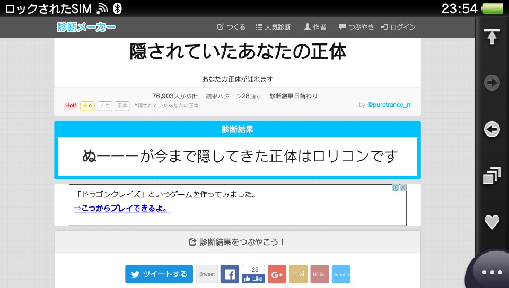Image resolution: width=509 pixels, height=288 pixels.
Task: Click 診断結果日替わり text
Action: (293, 96)
